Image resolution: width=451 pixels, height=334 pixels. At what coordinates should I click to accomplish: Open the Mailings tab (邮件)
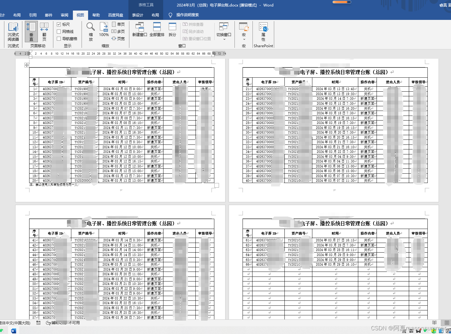tap(49, 15)
